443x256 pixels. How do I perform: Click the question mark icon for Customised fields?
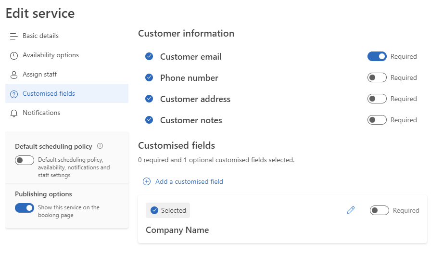pos(14,94)
